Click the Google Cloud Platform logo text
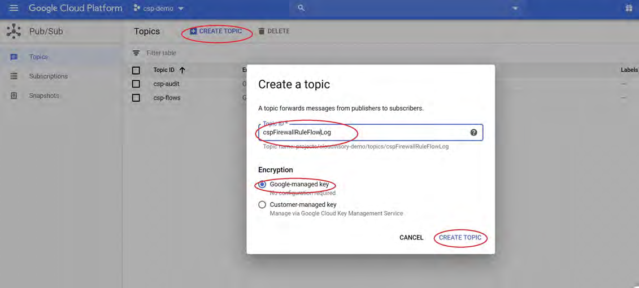The height and width of the screenshot is (288, 639). pyautogui.click(x=75, y=8)
